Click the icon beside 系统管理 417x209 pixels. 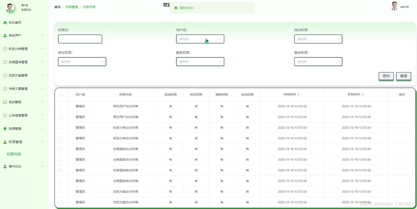(x=5, y=102)
